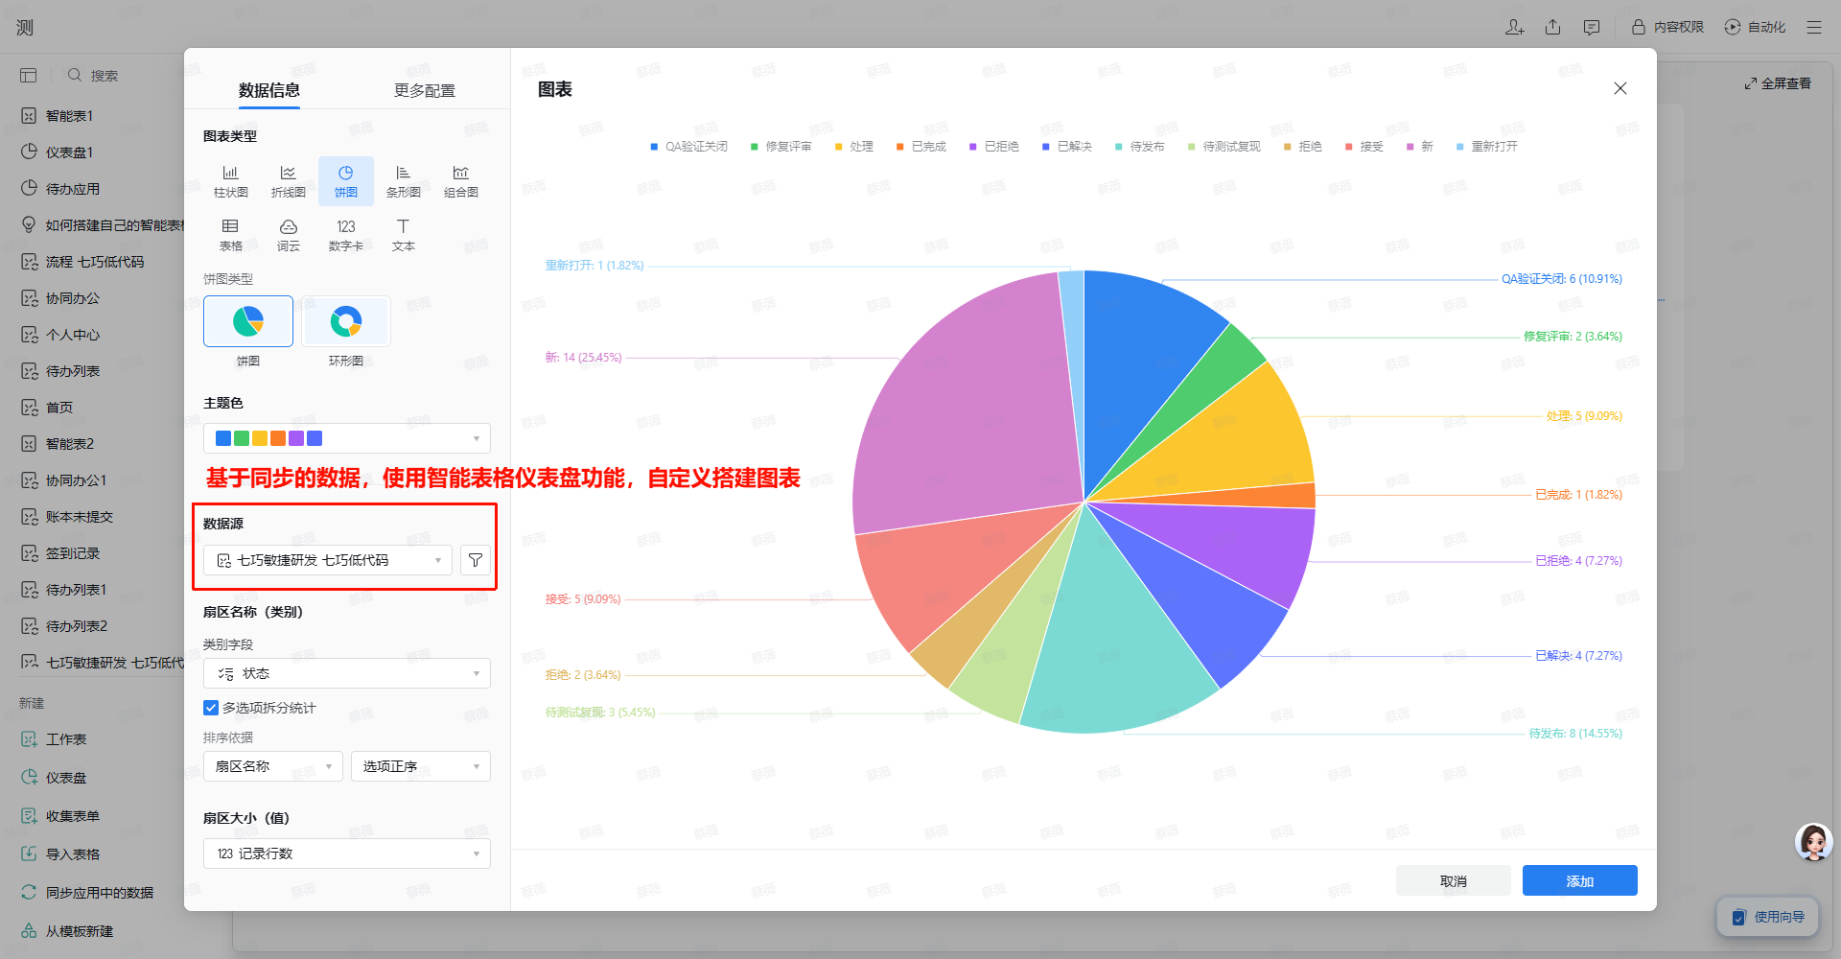
Task: Select the 词云 word cloud icon
Action: coord(288,234)
